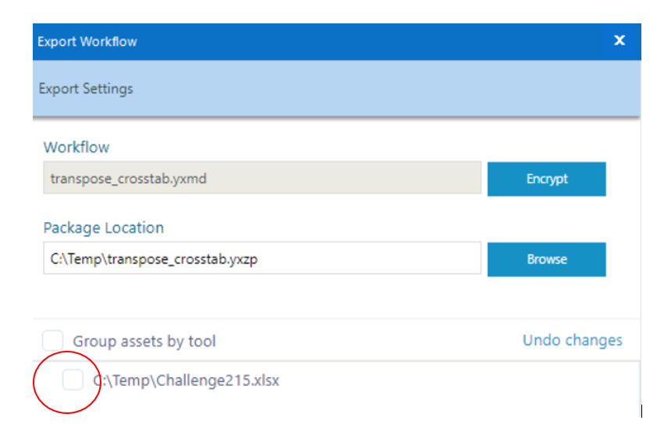
Task: Click the Undo changes link
Action: [x=572, y=340]
